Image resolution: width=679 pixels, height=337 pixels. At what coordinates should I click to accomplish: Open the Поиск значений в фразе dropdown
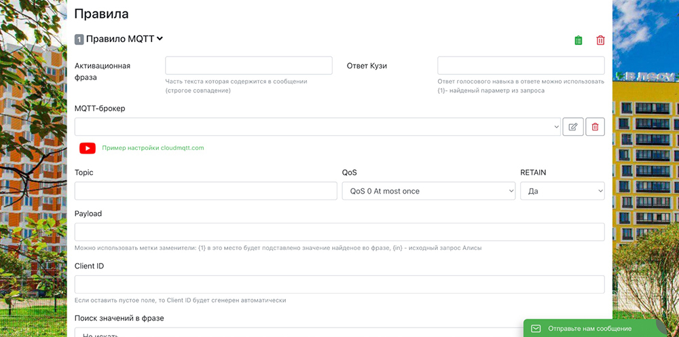point(299,334)
